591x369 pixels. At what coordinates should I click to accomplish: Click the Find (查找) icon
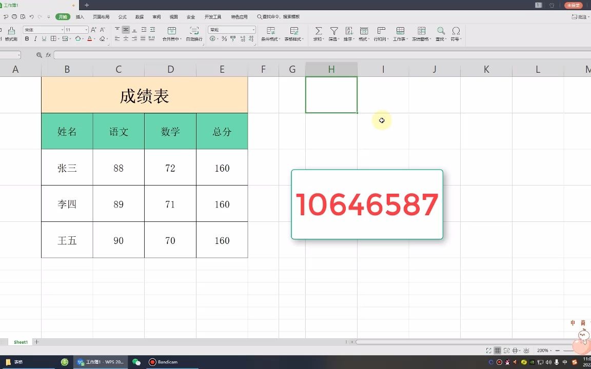click(440, 32)
